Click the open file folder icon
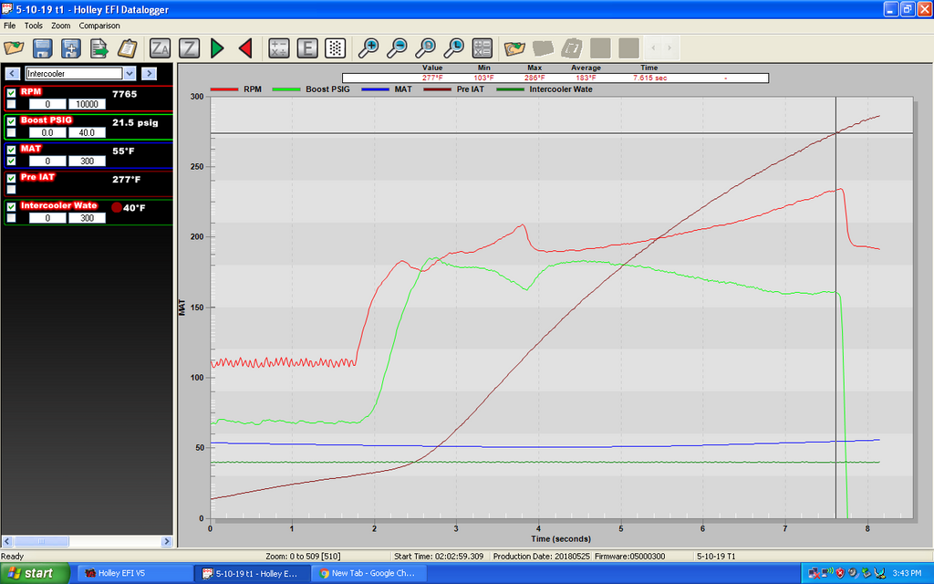This screenshot has height=584, width=934. coord(15,48)
